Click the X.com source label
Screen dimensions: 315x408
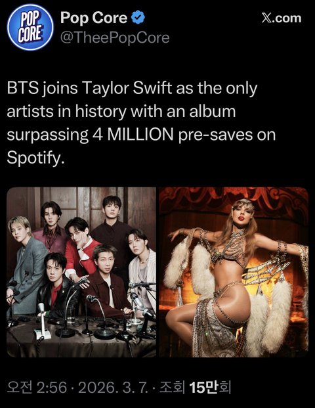point(282,18)
